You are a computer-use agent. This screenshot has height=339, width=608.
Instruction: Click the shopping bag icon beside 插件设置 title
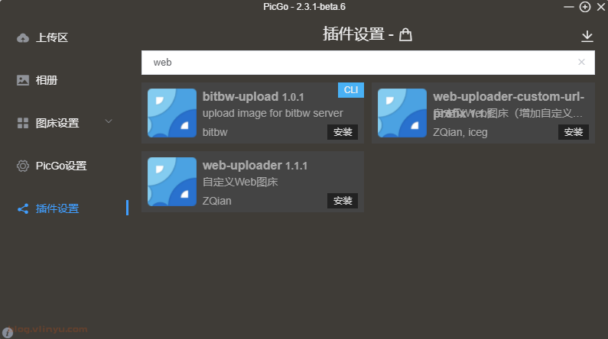406,35
